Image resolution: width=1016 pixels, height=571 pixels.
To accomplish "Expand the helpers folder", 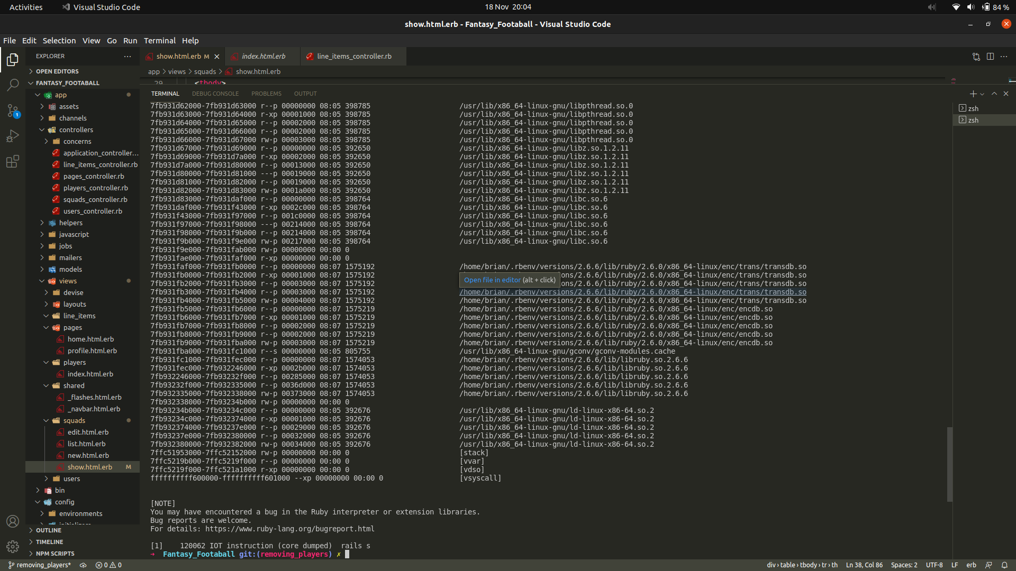I will 70,223.
